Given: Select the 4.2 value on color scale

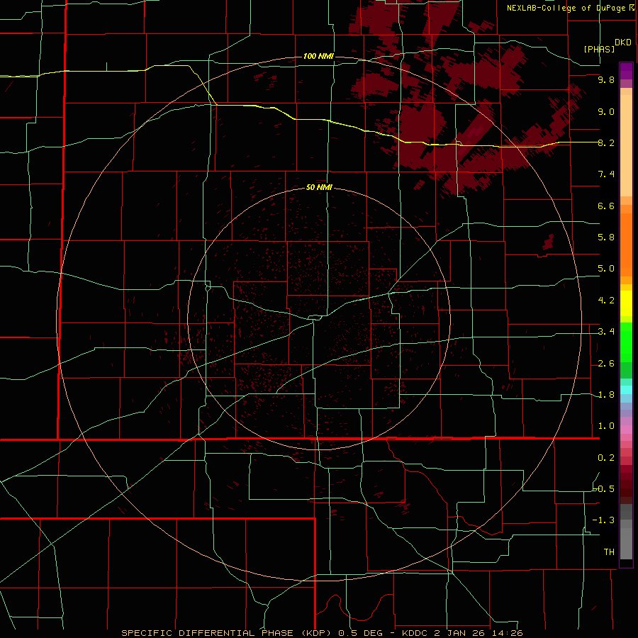Looking at the screenshot, I should click(606, 301).
